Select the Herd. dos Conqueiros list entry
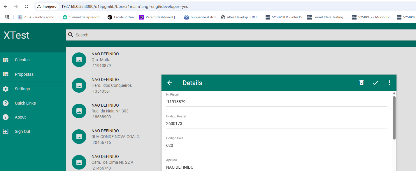Image resolution: width=416 pixels, height=171 pixels. coord(112,85)
